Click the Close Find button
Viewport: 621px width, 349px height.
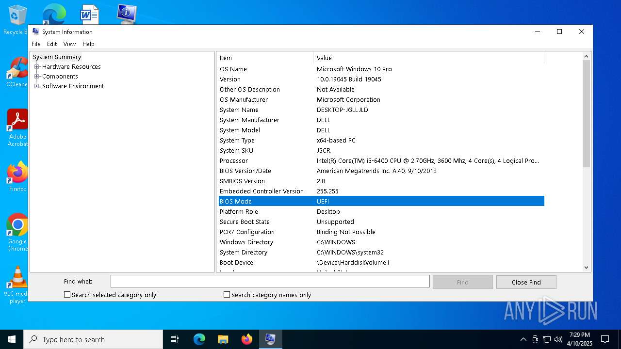526,282
